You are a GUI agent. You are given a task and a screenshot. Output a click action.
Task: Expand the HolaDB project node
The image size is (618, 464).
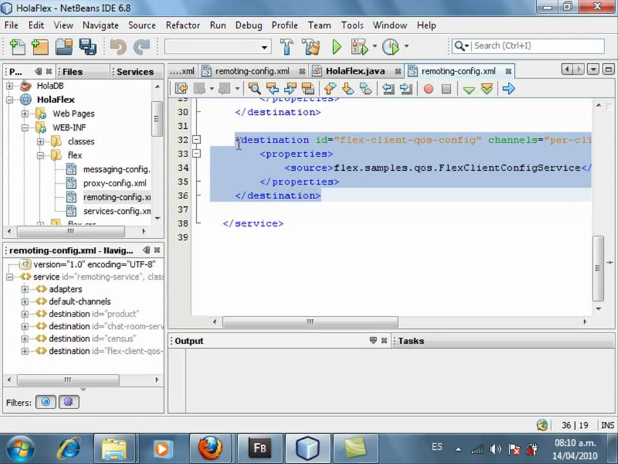tap(10, 86)
